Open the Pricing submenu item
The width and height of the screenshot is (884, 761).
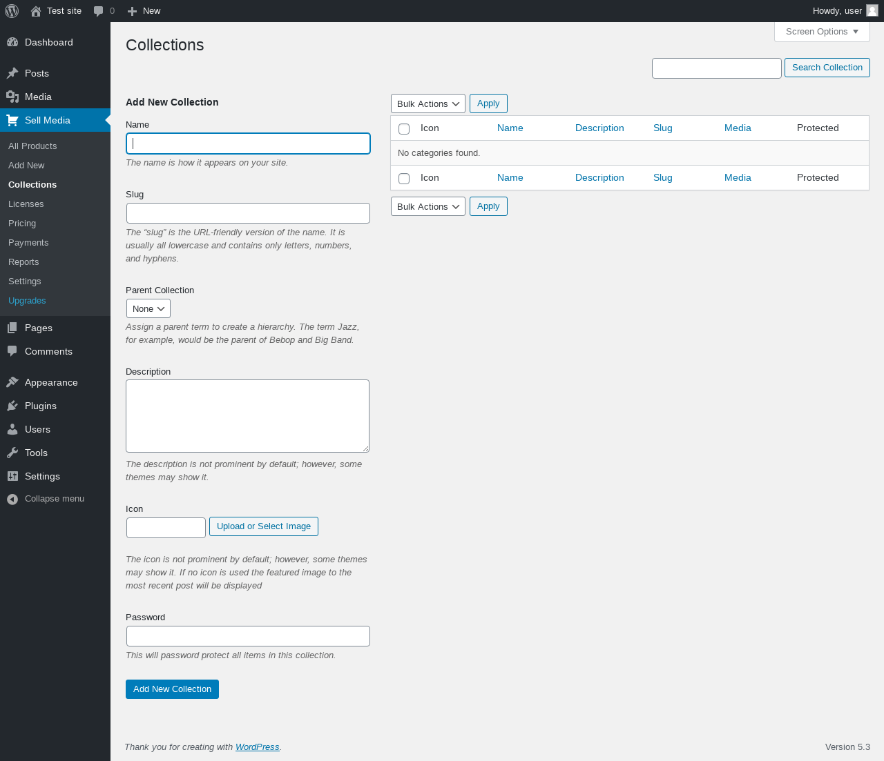click(22, 224)
